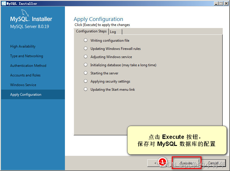Open the Authentication Method sidebar step
Screen dimensions: 230x171
28,66
